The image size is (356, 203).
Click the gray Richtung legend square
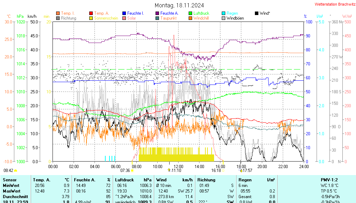click(58, 18)
